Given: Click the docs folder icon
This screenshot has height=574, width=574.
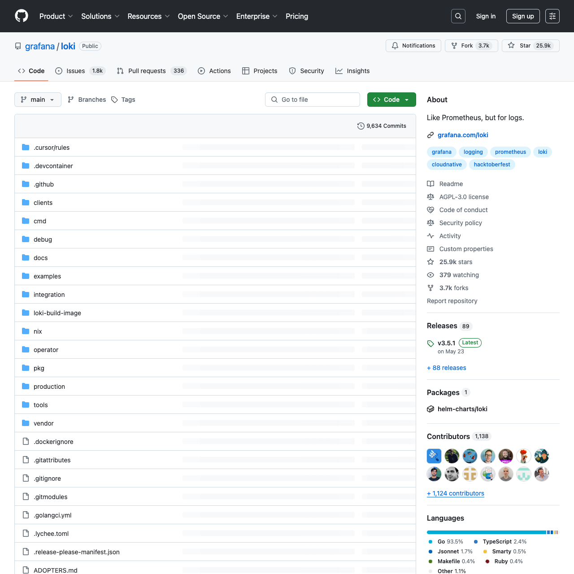Looking at the screenshot, I should (x=26, y=257).
